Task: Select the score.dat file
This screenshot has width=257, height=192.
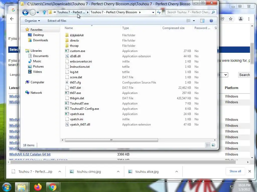Action: point(76,77)
